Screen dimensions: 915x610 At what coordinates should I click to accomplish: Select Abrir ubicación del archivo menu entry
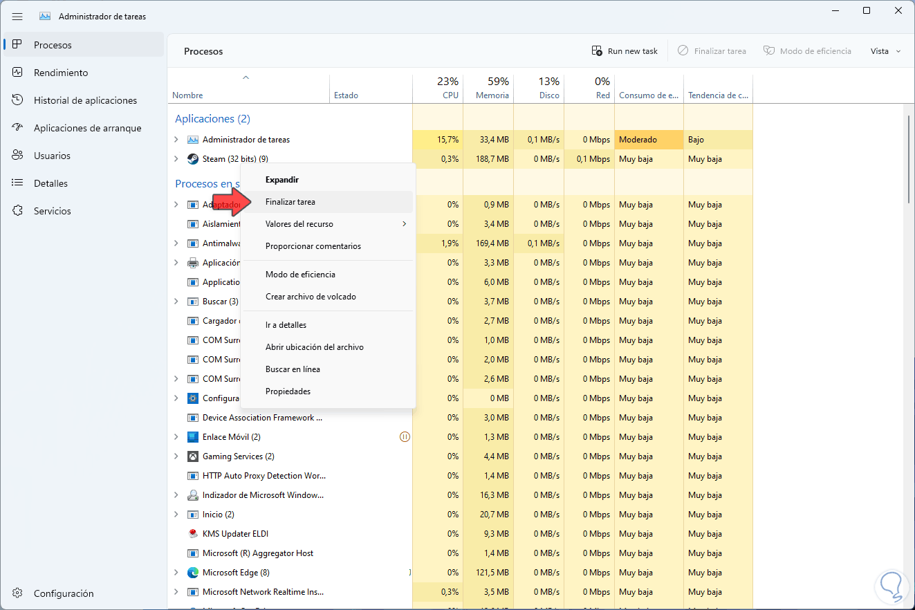(x=314, y=347)
